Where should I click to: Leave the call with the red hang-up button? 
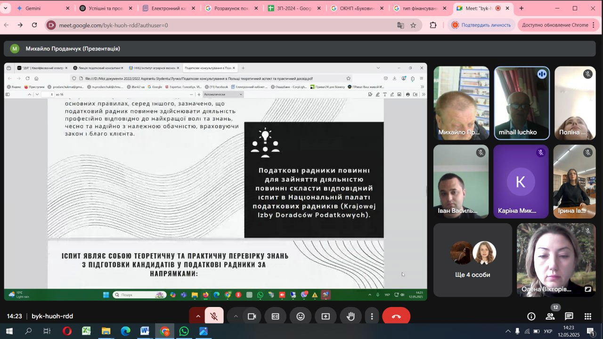396,316
